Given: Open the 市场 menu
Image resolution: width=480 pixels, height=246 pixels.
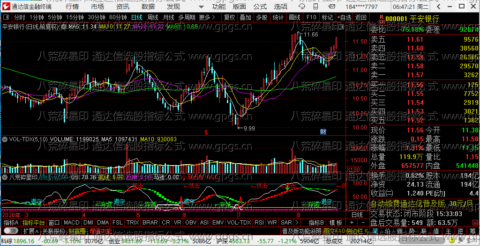Looking at the screenshot, I should (x=97, y=7).
